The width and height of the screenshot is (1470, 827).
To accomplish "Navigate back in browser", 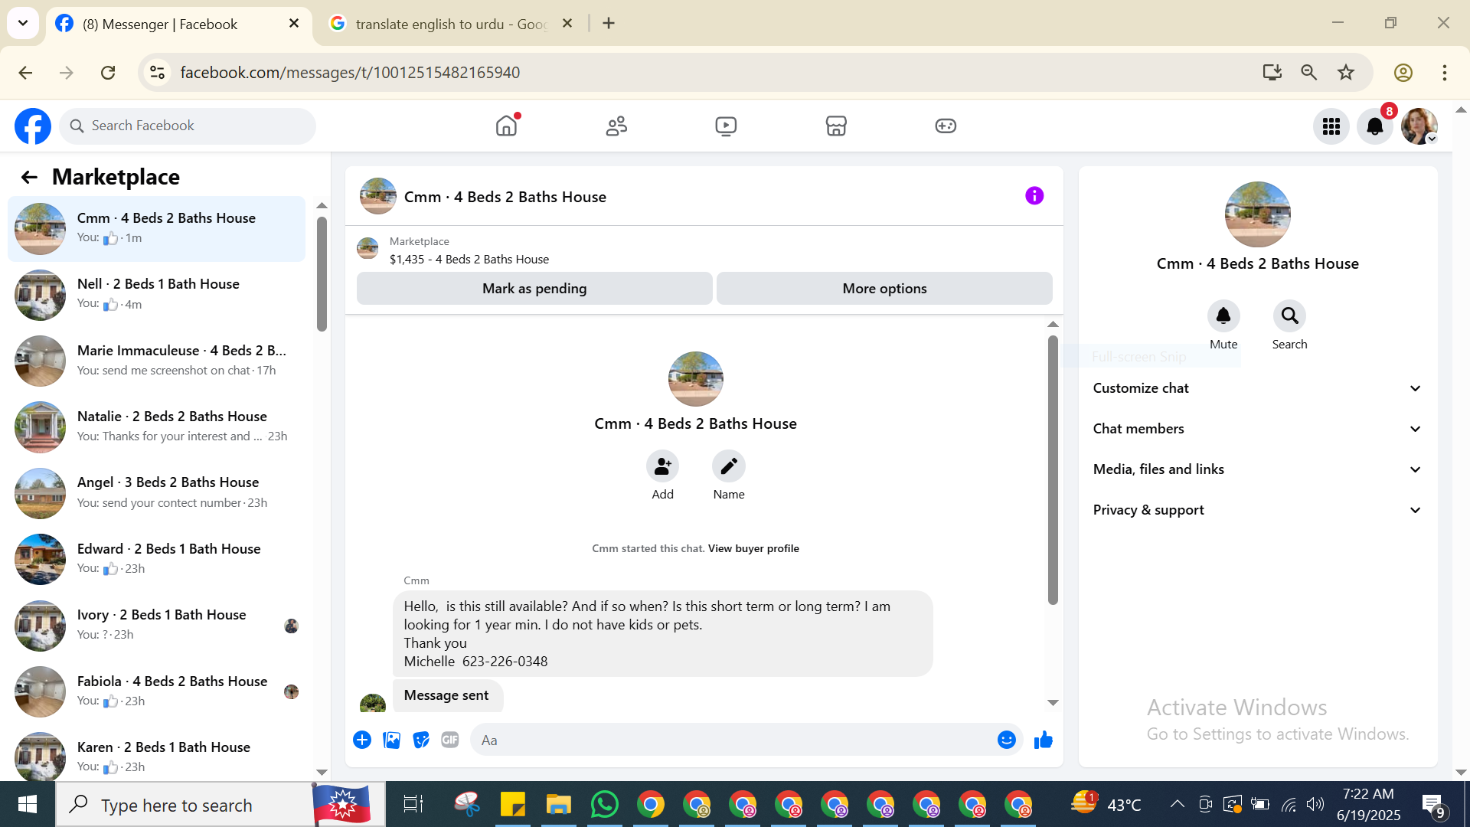I will tap(25, 73).
